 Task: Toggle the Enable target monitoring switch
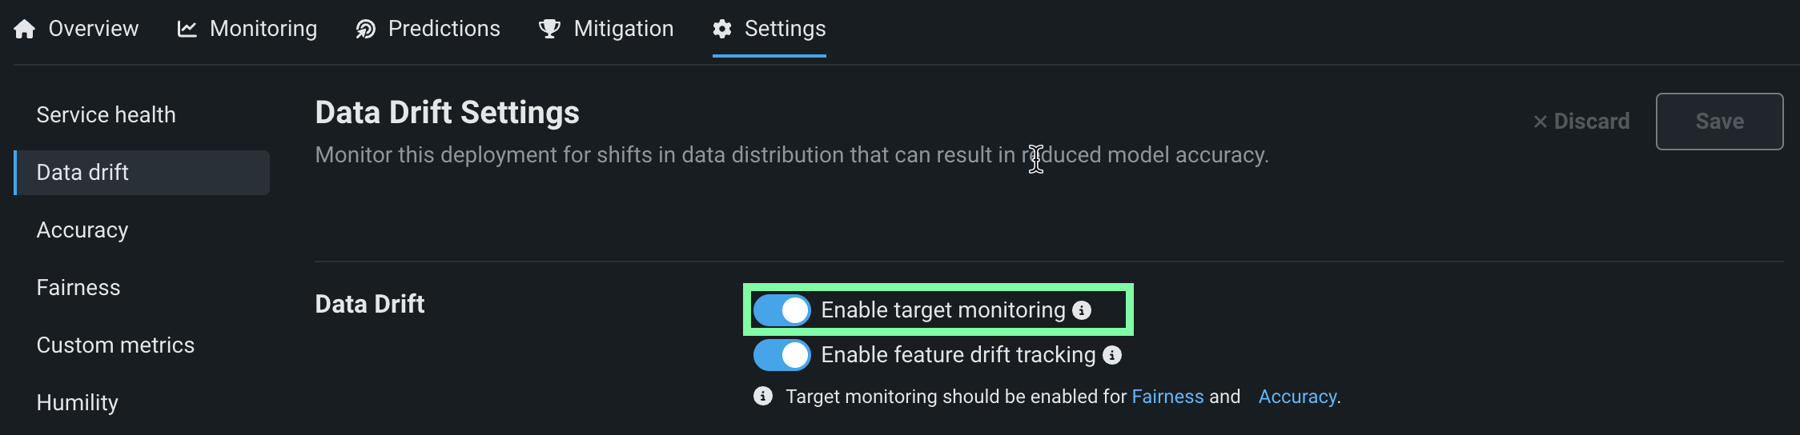tap(782, 310)
